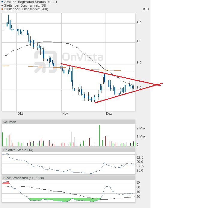Click the 40 stochastics axis label

[138, 192]
